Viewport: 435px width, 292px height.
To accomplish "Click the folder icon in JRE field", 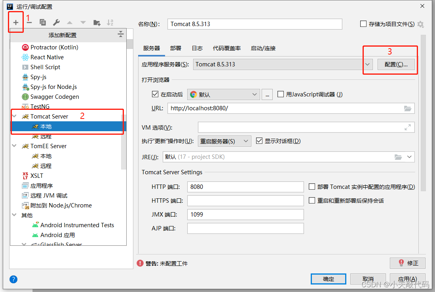I will click(398, 157).
